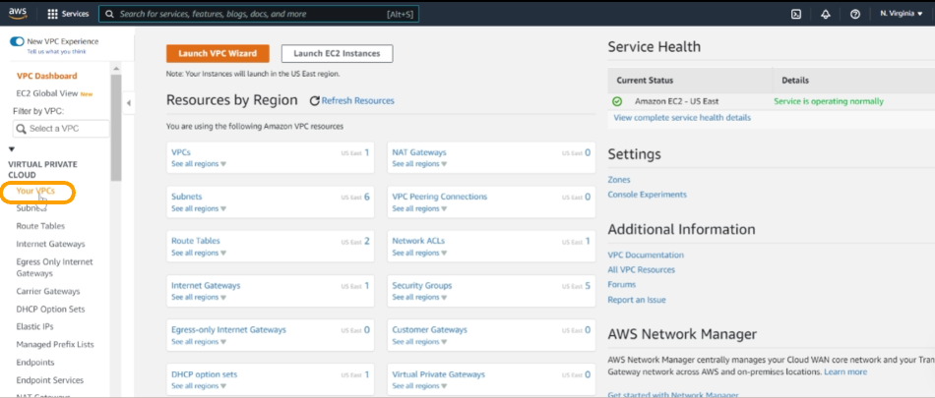This screenshot has width=935, height=398.
Task: Open Endpoint Services in the sidebar
Action: coord(50,380)
